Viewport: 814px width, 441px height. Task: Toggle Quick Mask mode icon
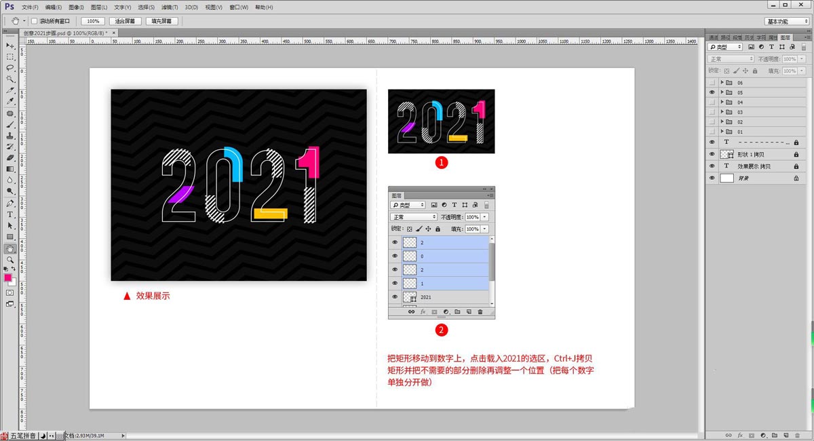(x=10, y=292)
